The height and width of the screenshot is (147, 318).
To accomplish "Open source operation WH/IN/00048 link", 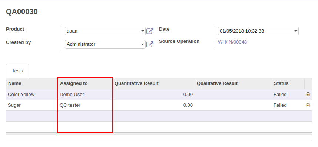I will (x=232, y=42).
